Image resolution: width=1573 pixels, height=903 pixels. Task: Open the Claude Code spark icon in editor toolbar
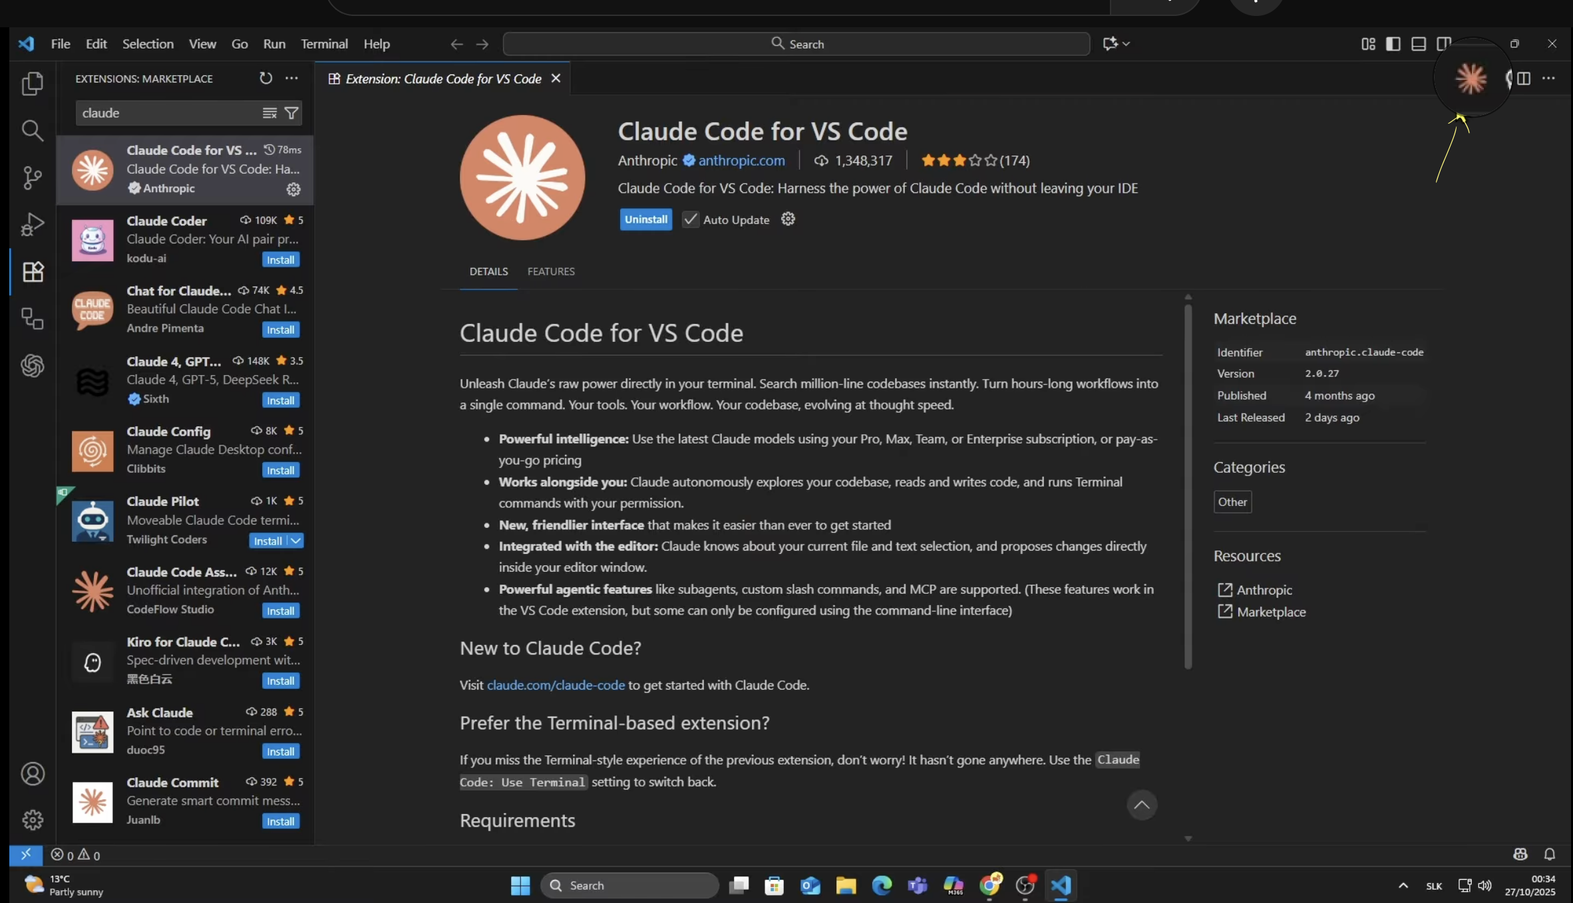[1471, 78]
